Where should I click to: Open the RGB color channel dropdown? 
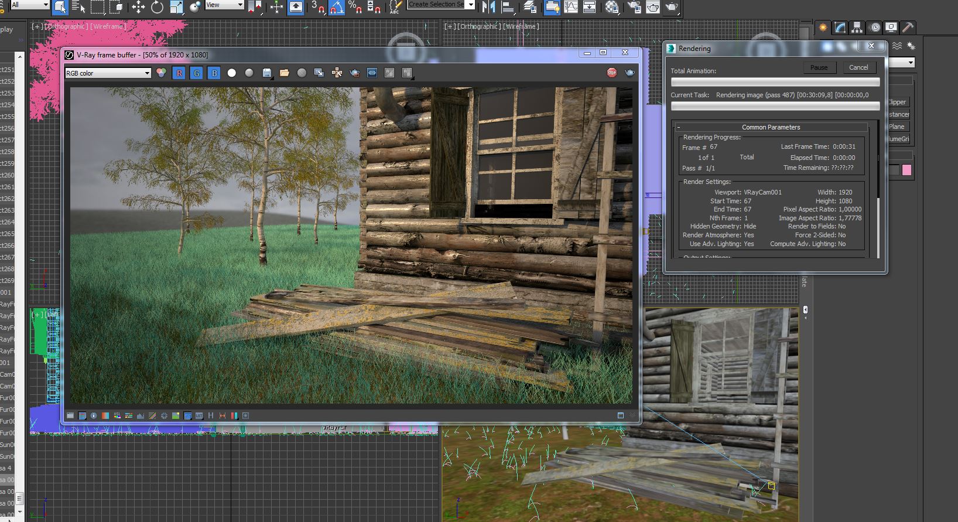pos(108,73)
